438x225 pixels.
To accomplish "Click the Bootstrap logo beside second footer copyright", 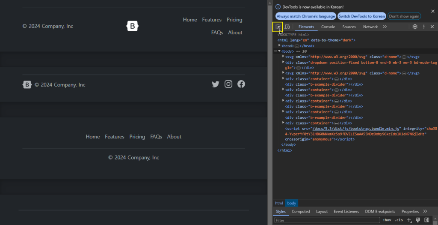I will pyautogui.click(x=27, y=84).
